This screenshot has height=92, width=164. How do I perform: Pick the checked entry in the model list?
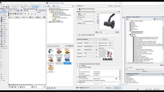click(102, 57)
